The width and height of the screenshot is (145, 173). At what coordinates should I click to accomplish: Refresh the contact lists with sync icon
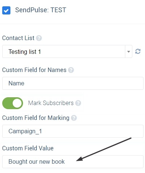click(138, 51)
